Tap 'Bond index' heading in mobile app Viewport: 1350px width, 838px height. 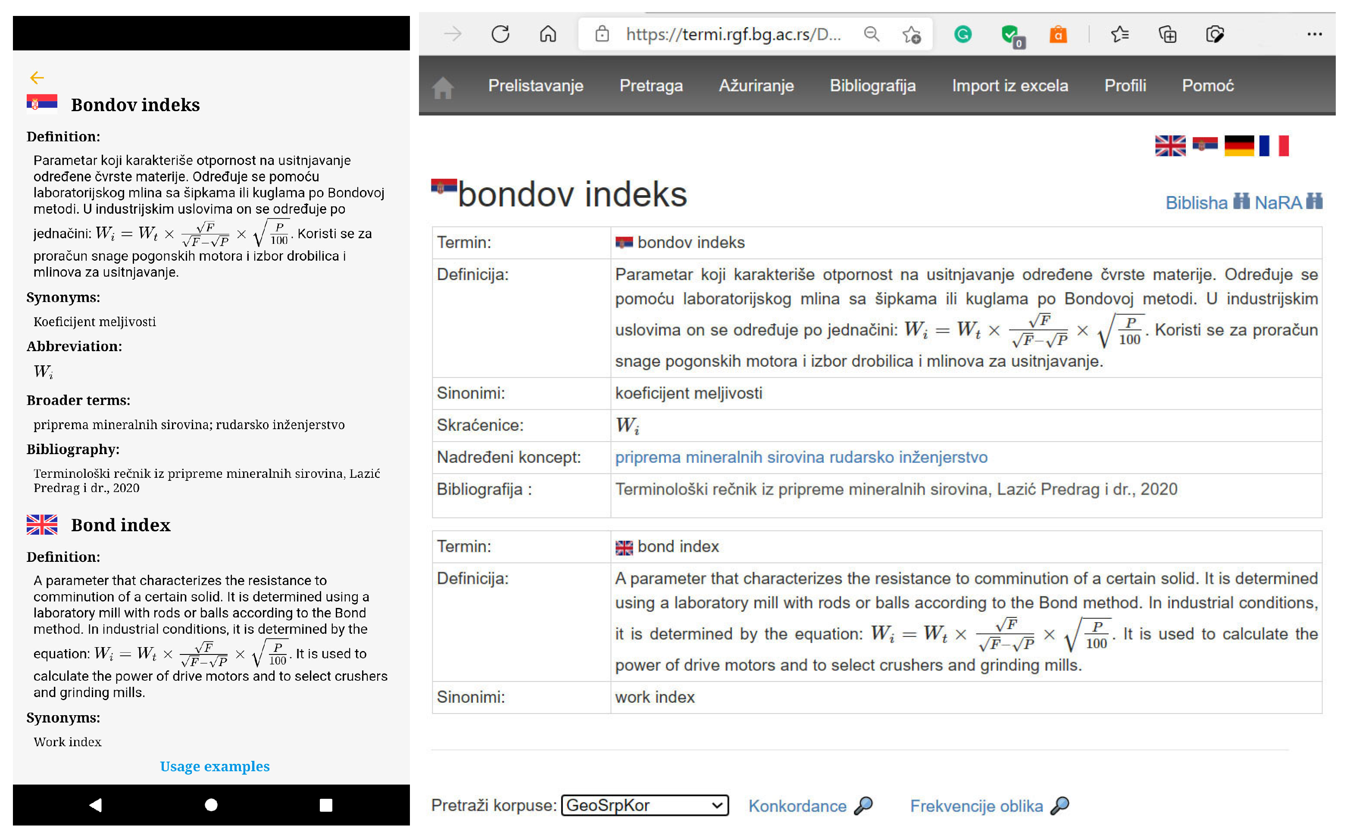[x=120, y=525]
